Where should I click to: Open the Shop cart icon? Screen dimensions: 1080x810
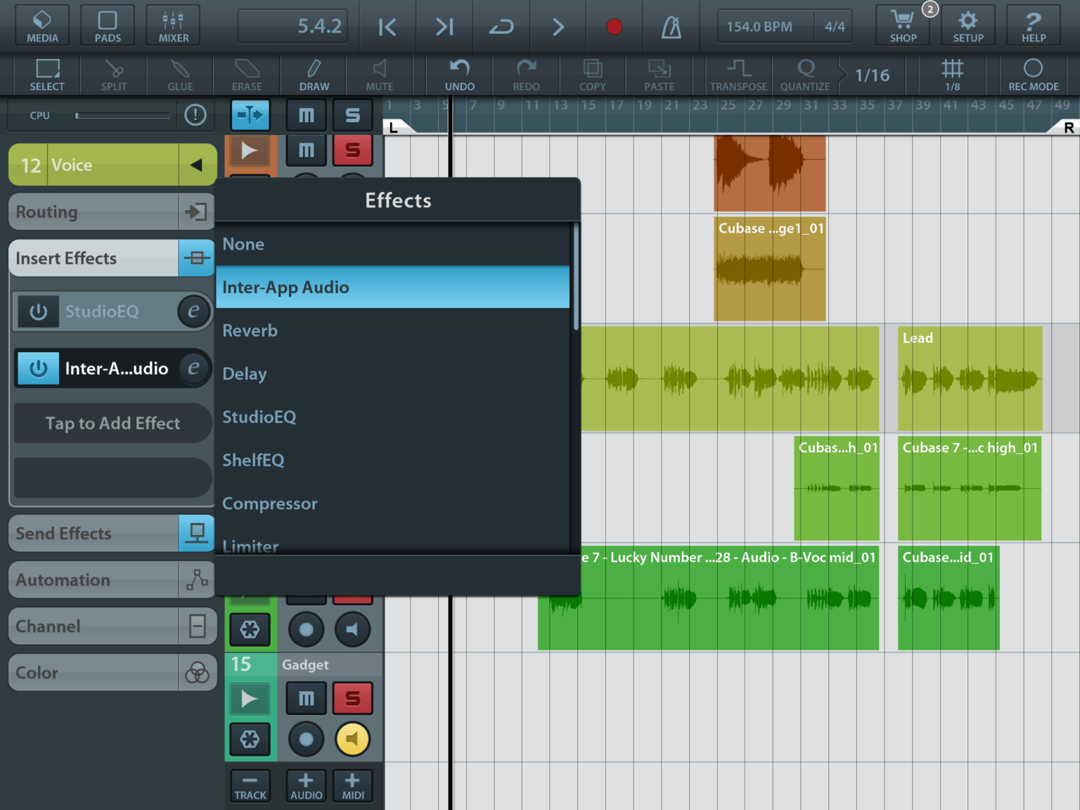tap(903, 26)
